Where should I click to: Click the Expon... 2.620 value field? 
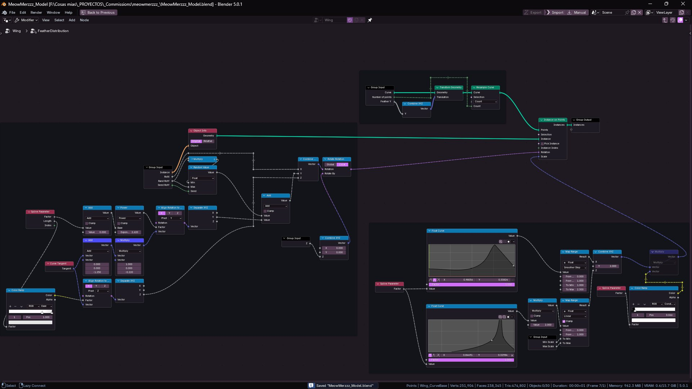129,232
